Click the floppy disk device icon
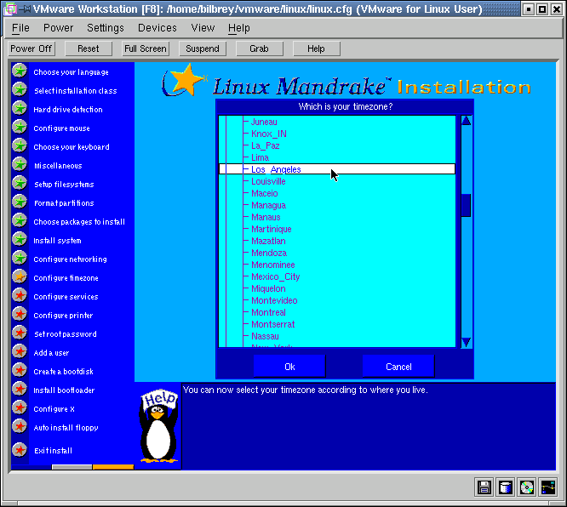 click(x=484, y=487)
